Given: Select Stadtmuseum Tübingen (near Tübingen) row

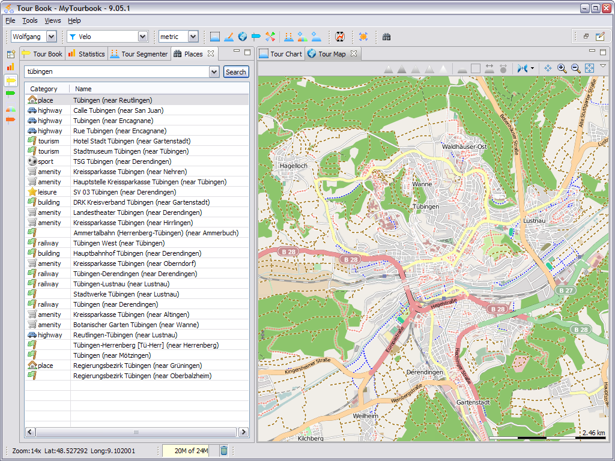Looking at the screenshot, I should tap(137, 151).
